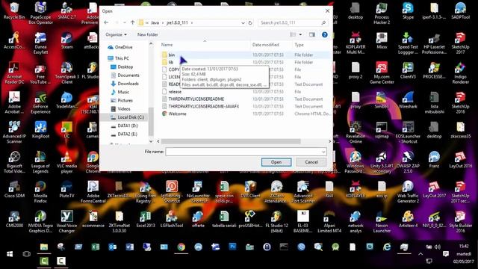This screenshot has height=269, width=478.
Task: Open League of Legends desktop icon
Action: coord(40,162)
